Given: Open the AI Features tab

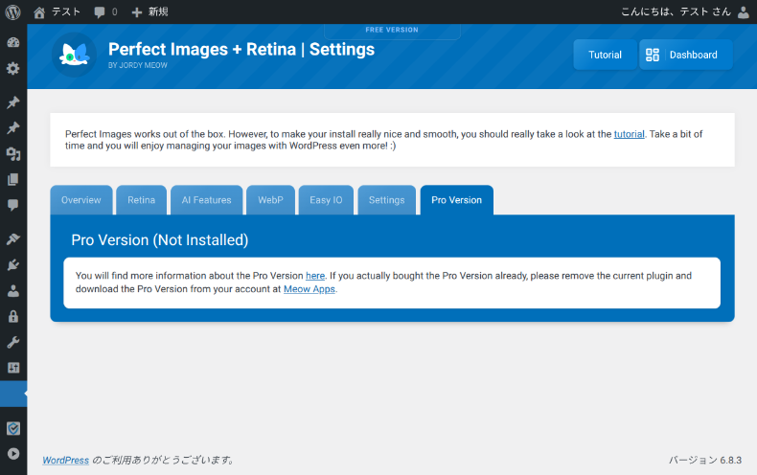Looking at the screenshot, I should 207,200.
